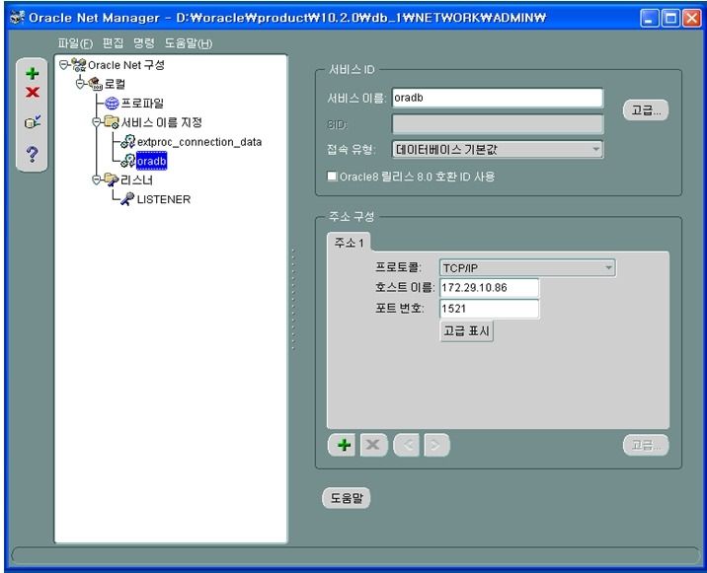Collapse the 로컬 tree node

pyautogui.click(x=80, y=84)
